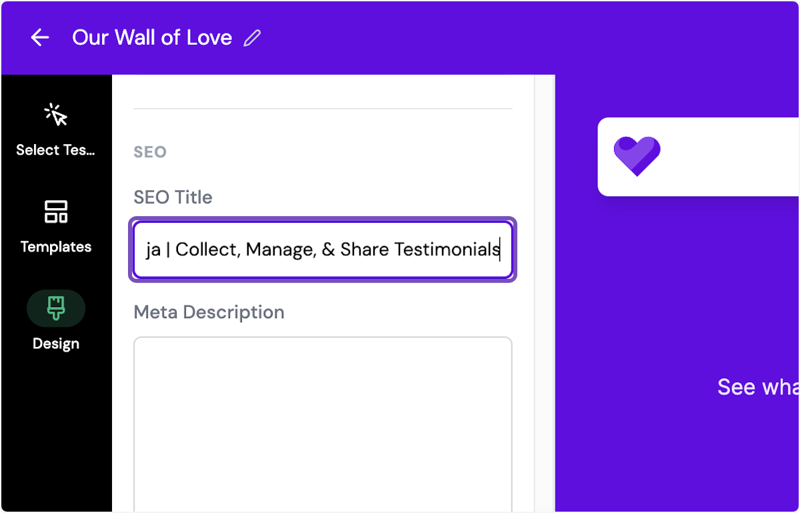Click the 'Our Wall of Love' title
800x513 pixels.
[x=152, y=37]
